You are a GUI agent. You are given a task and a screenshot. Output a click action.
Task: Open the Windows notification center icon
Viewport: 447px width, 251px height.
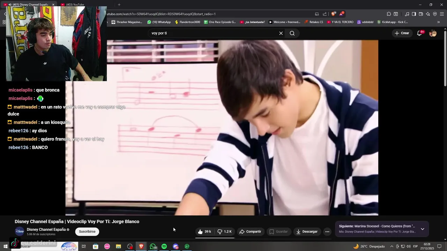[439, 246]
